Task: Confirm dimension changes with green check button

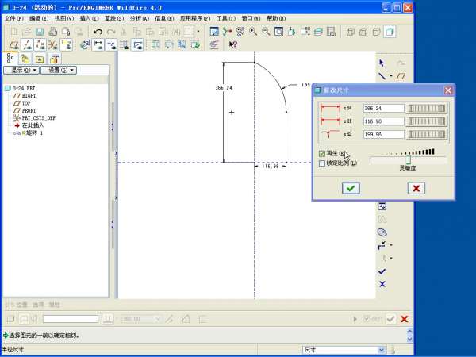Action: pos(351,188)
